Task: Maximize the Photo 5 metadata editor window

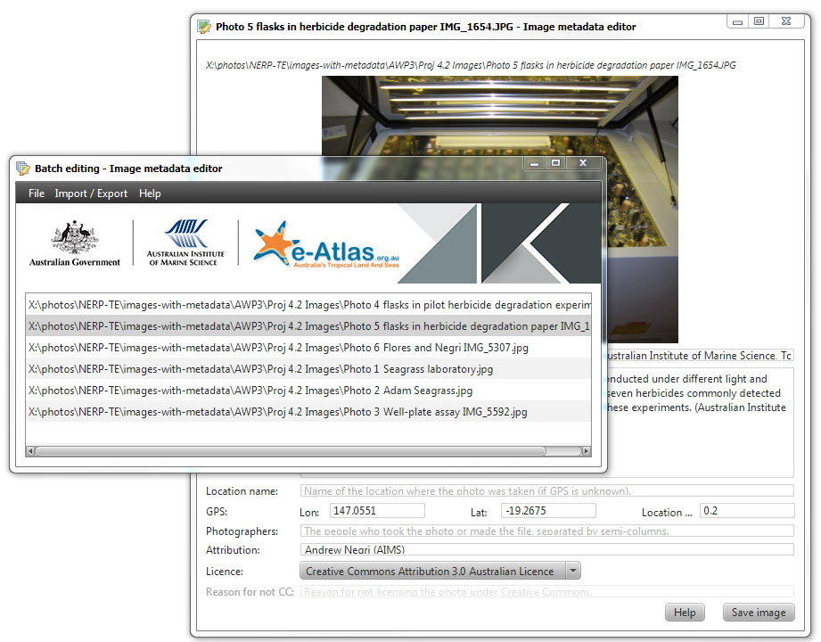Action: [x=759, y=21]
